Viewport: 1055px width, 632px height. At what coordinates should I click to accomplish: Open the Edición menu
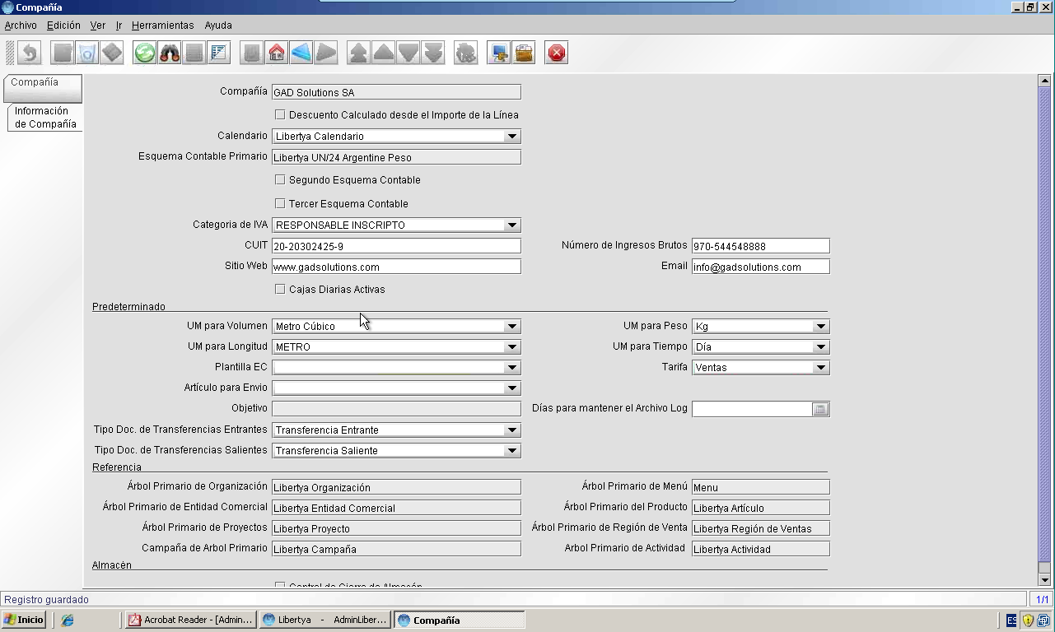(63, 26)
